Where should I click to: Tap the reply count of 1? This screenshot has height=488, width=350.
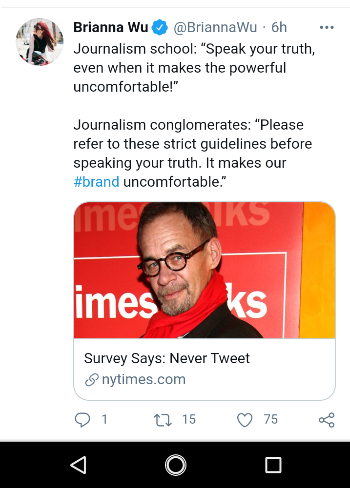105,419
